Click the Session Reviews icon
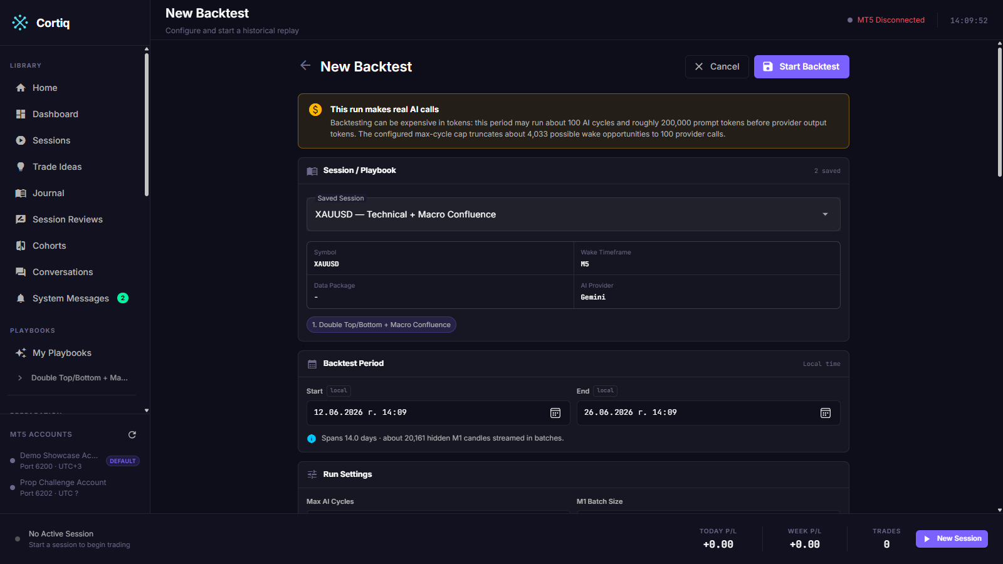This screenshot has height=564, width=1003. pos(21,219)
